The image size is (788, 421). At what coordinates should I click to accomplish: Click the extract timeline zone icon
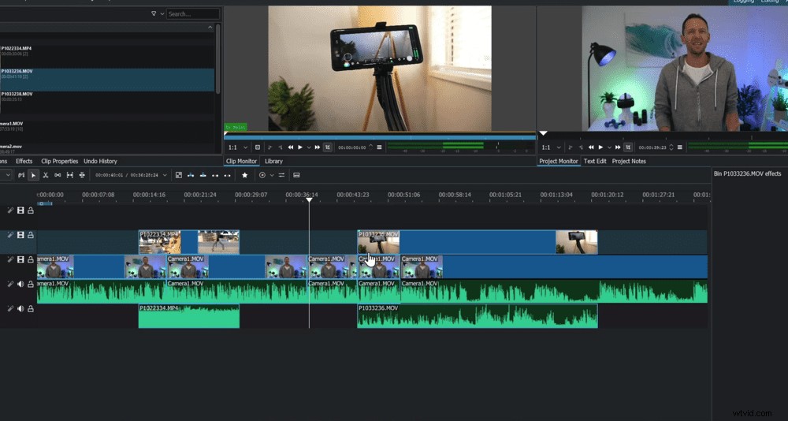(x=215, y=176)
